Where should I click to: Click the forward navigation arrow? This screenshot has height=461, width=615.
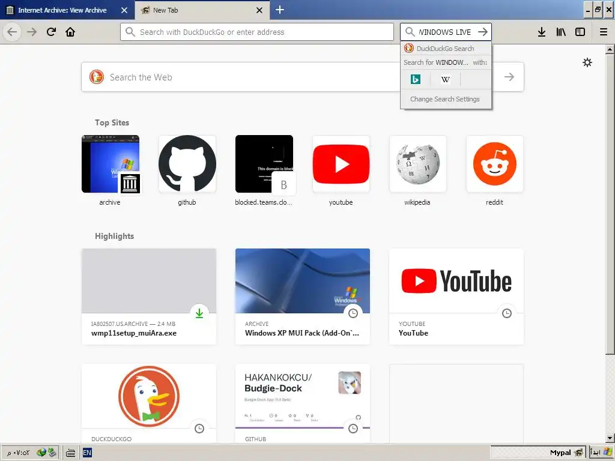tap(32, 32)
